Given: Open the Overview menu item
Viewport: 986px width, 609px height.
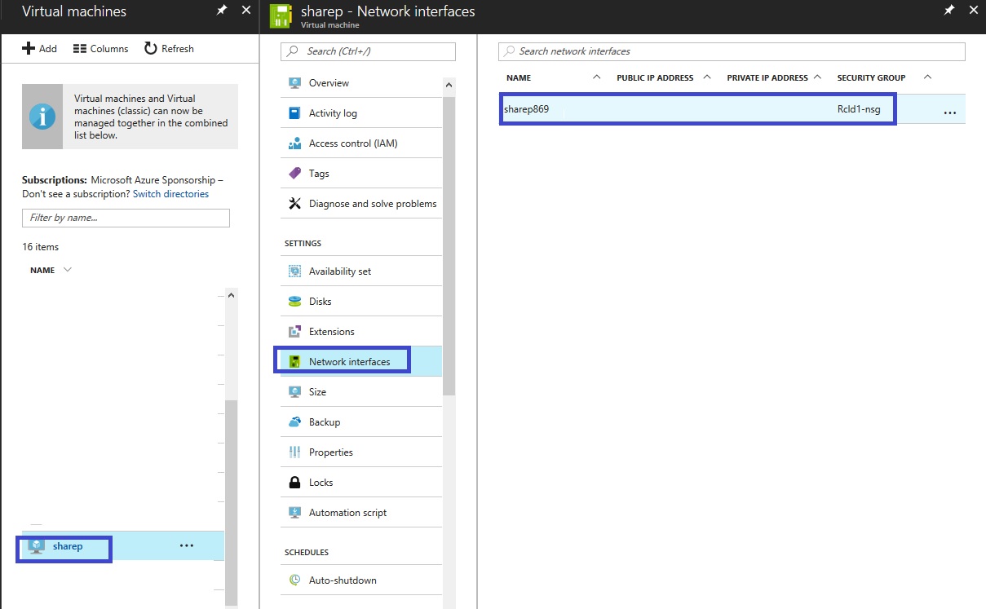Looking at the screenshot, I should pyautogui.click(x=329, y=83).
